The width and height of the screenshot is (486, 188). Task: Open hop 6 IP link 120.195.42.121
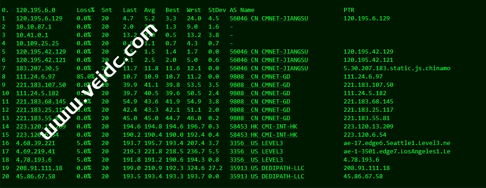pyautogui.click(x=41, y=60)
